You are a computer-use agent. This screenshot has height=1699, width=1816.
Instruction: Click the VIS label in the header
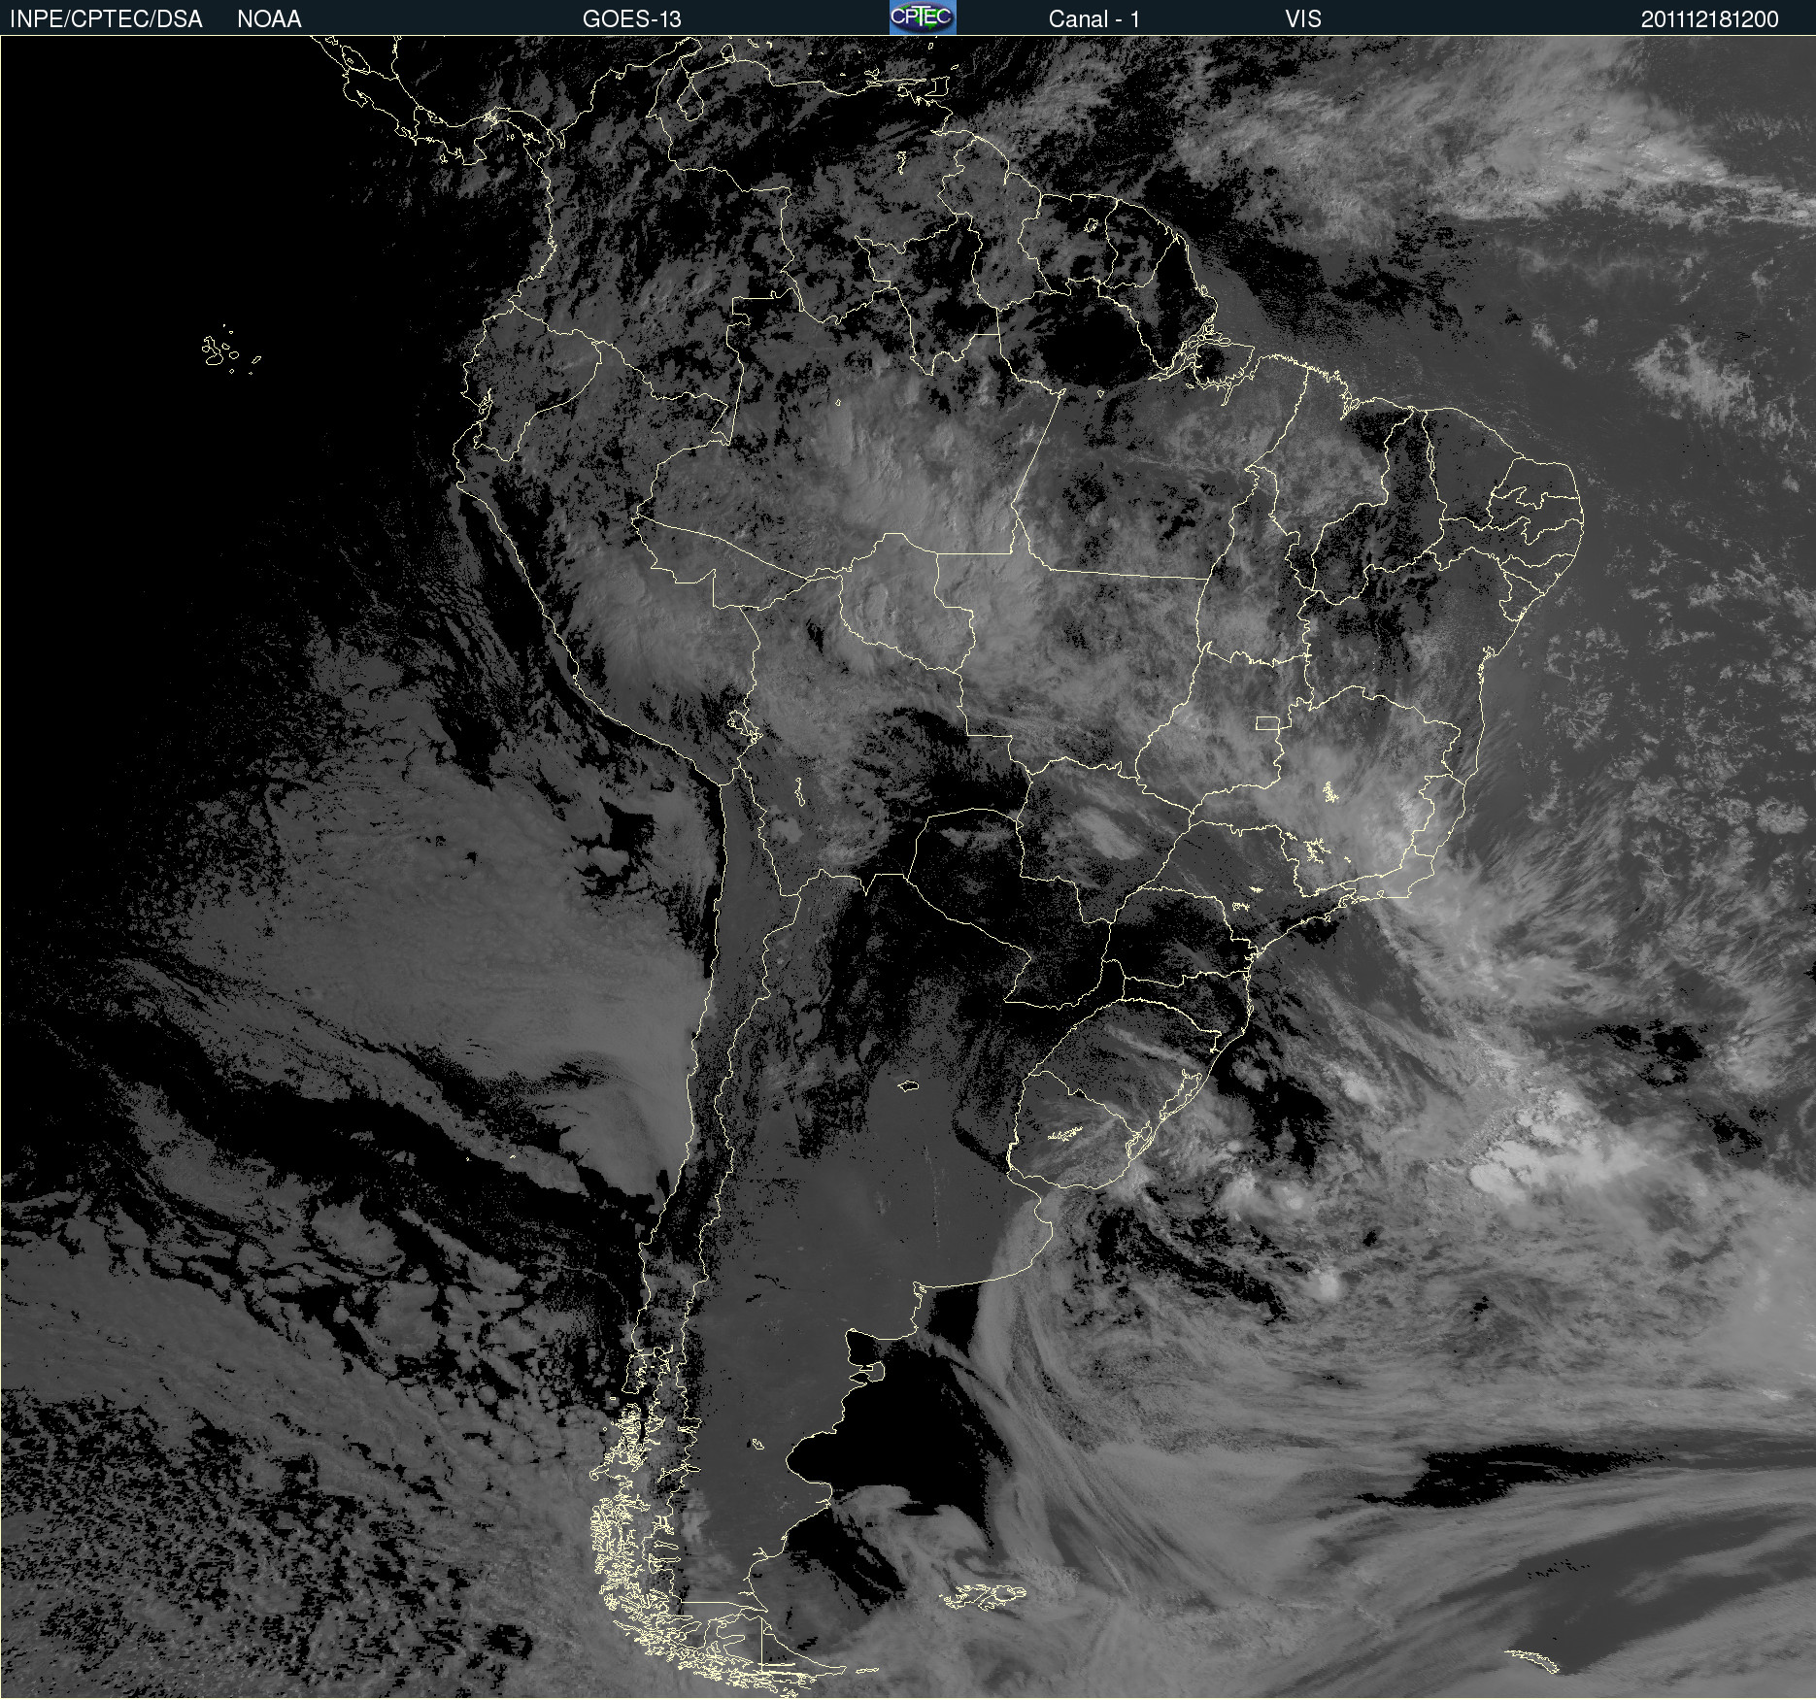point(1303,19)
